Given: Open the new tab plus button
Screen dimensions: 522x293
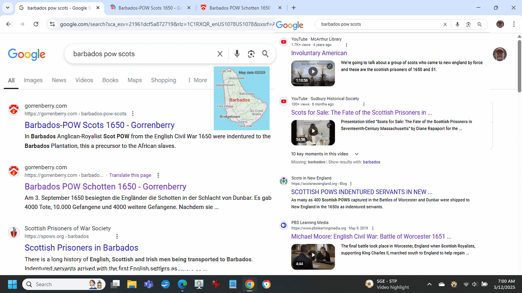Looking at the screenshot, I should coord(294,8).
